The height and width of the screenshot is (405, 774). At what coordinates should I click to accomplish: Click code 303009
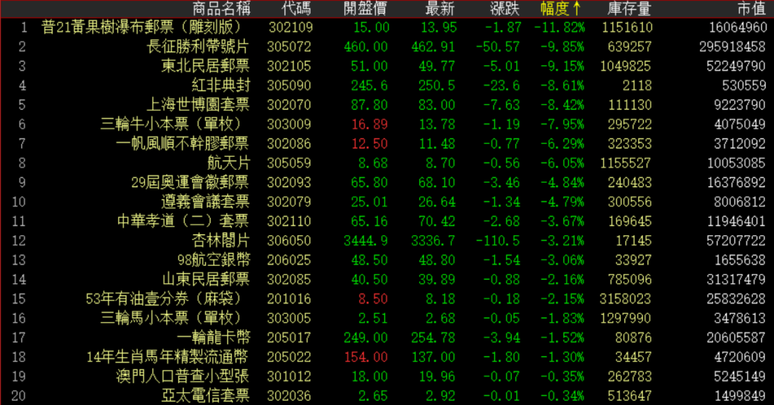point(290,124)
